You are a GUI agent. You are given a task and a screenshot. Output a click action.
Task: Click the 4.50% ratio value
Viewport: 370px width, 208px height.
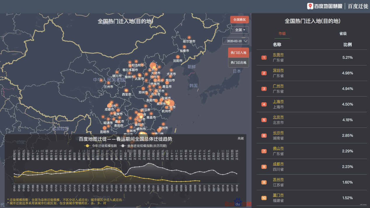click(348, 104)
